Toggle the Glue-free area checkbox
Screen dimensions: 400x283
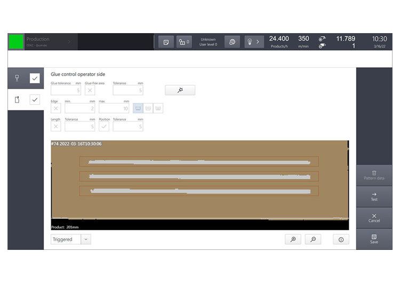90,90
